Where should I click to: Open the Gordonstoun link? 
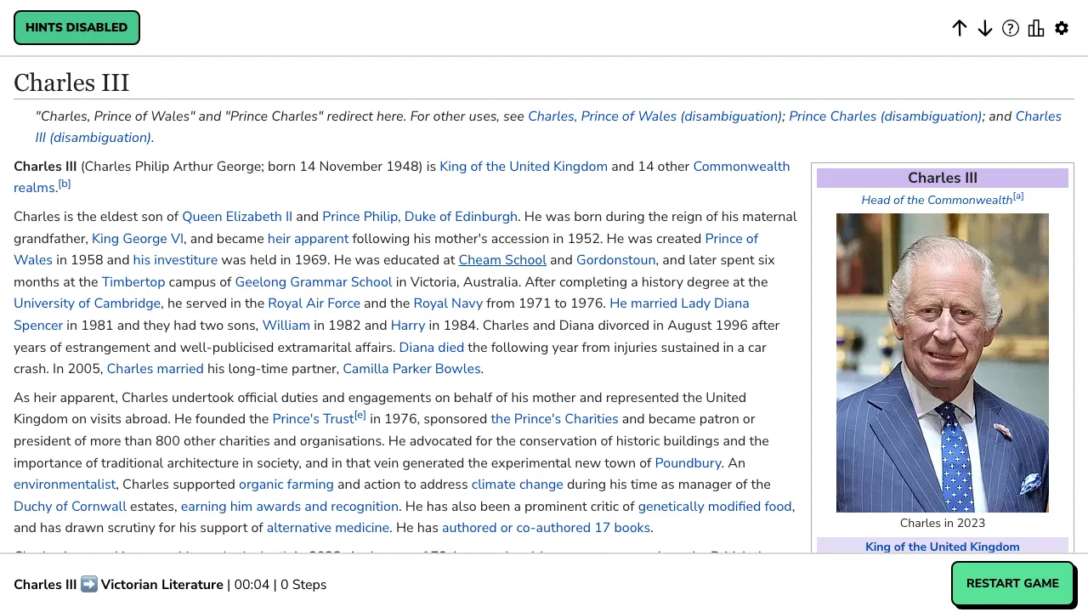coord(615,260)
